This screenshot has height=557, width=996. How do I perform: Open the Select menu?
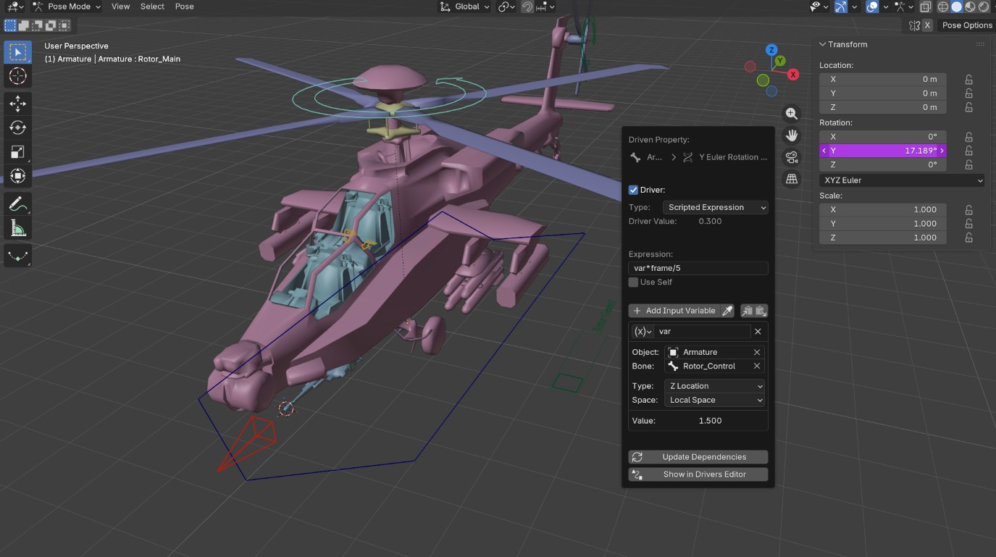click(x=152, y=7)
